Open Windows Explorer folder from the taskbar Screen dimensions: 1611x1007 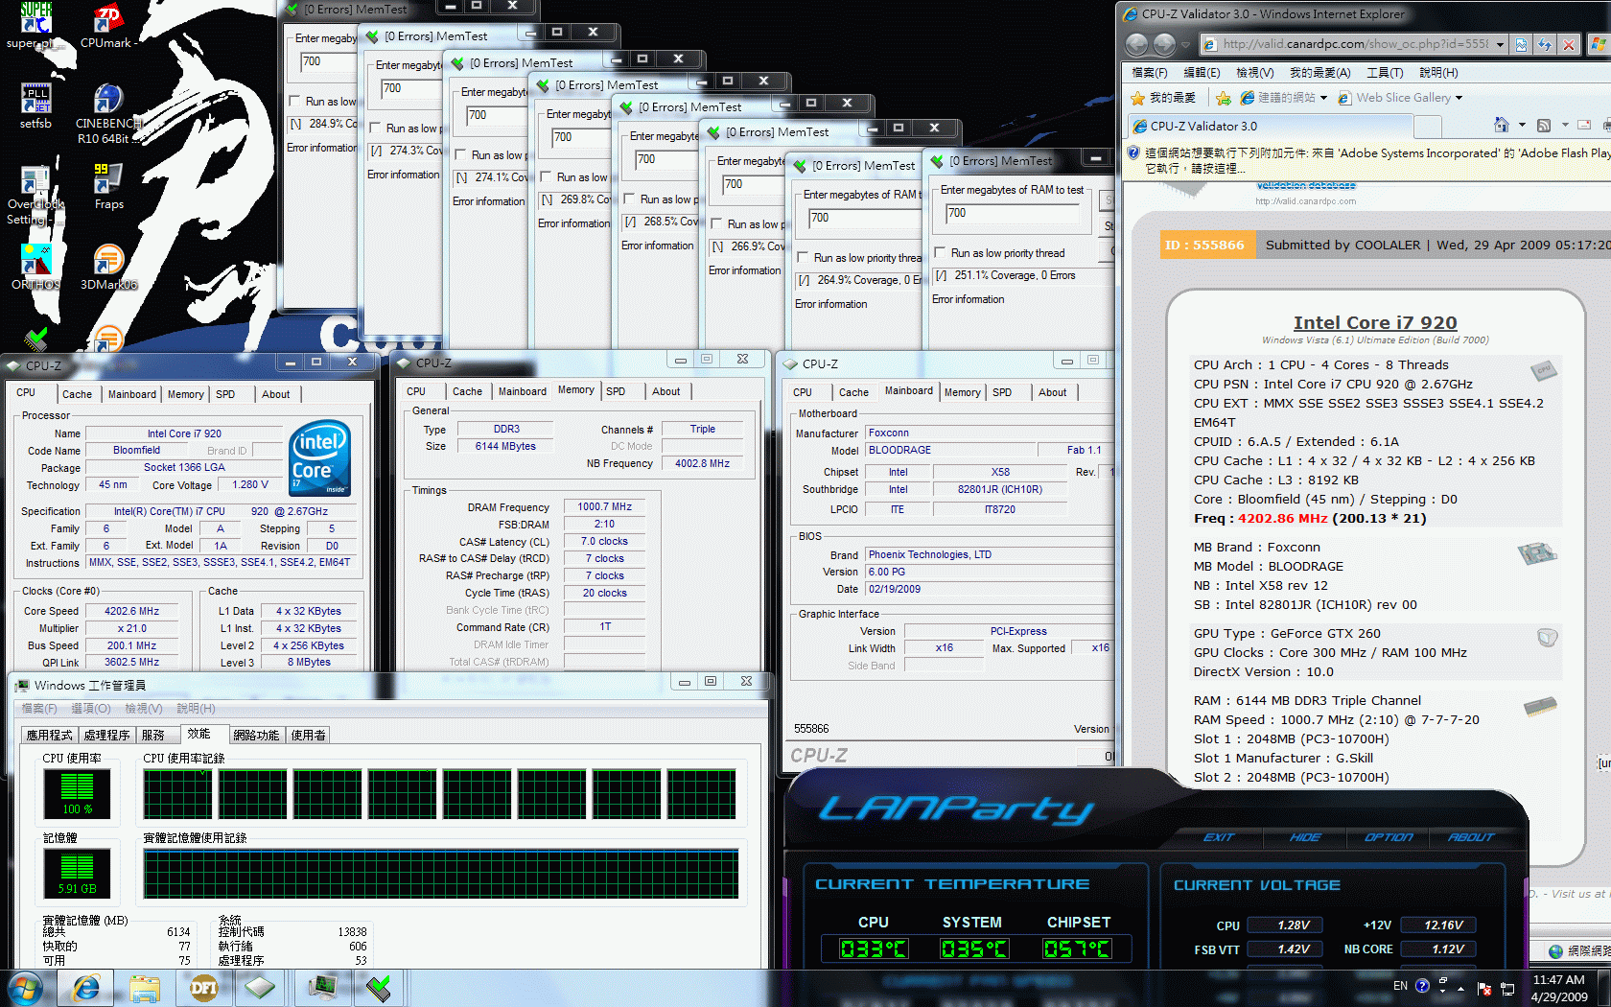coord(145,988)
